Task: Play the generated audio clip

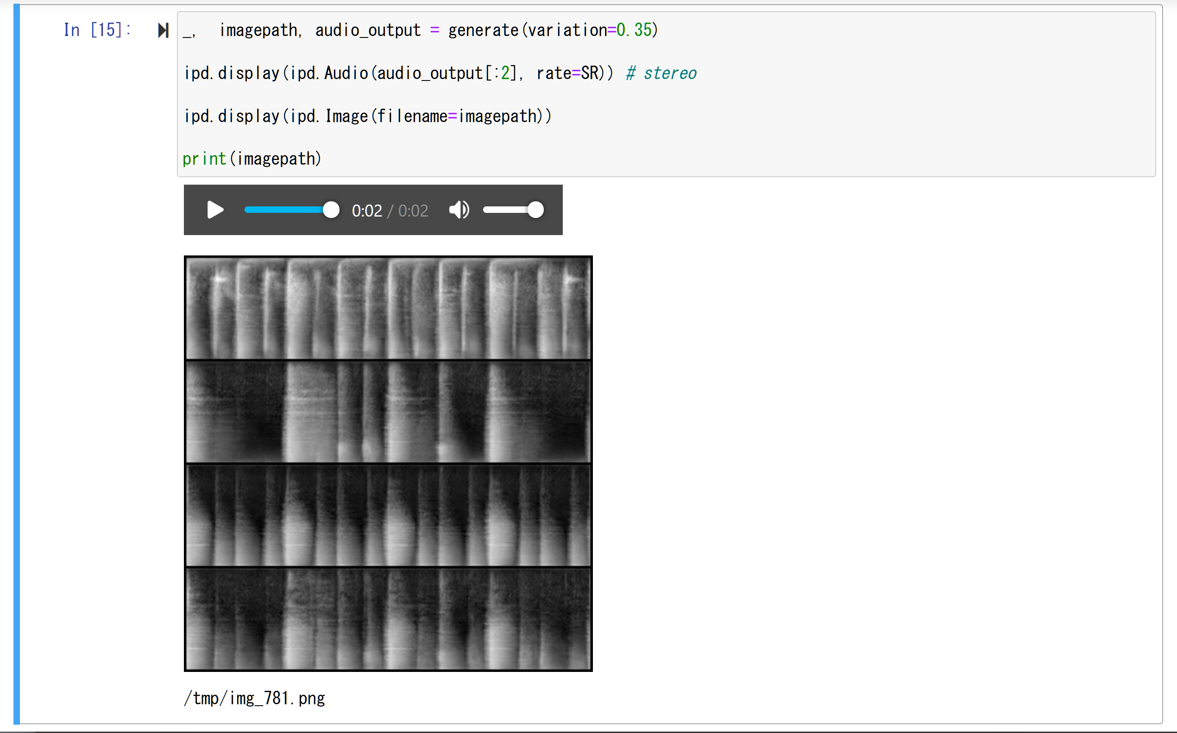Action: coord(215,210)
